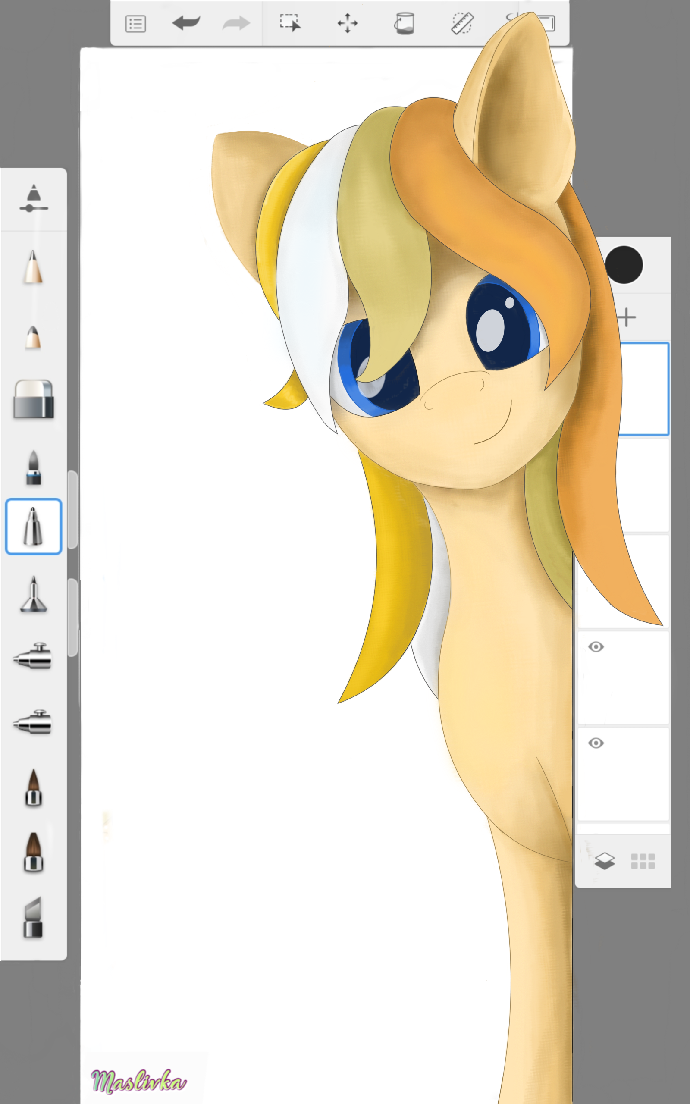Choose the marker with blue band
Image resolution: width=690 pixels, height=1104 pixels.
coord(34,467)
